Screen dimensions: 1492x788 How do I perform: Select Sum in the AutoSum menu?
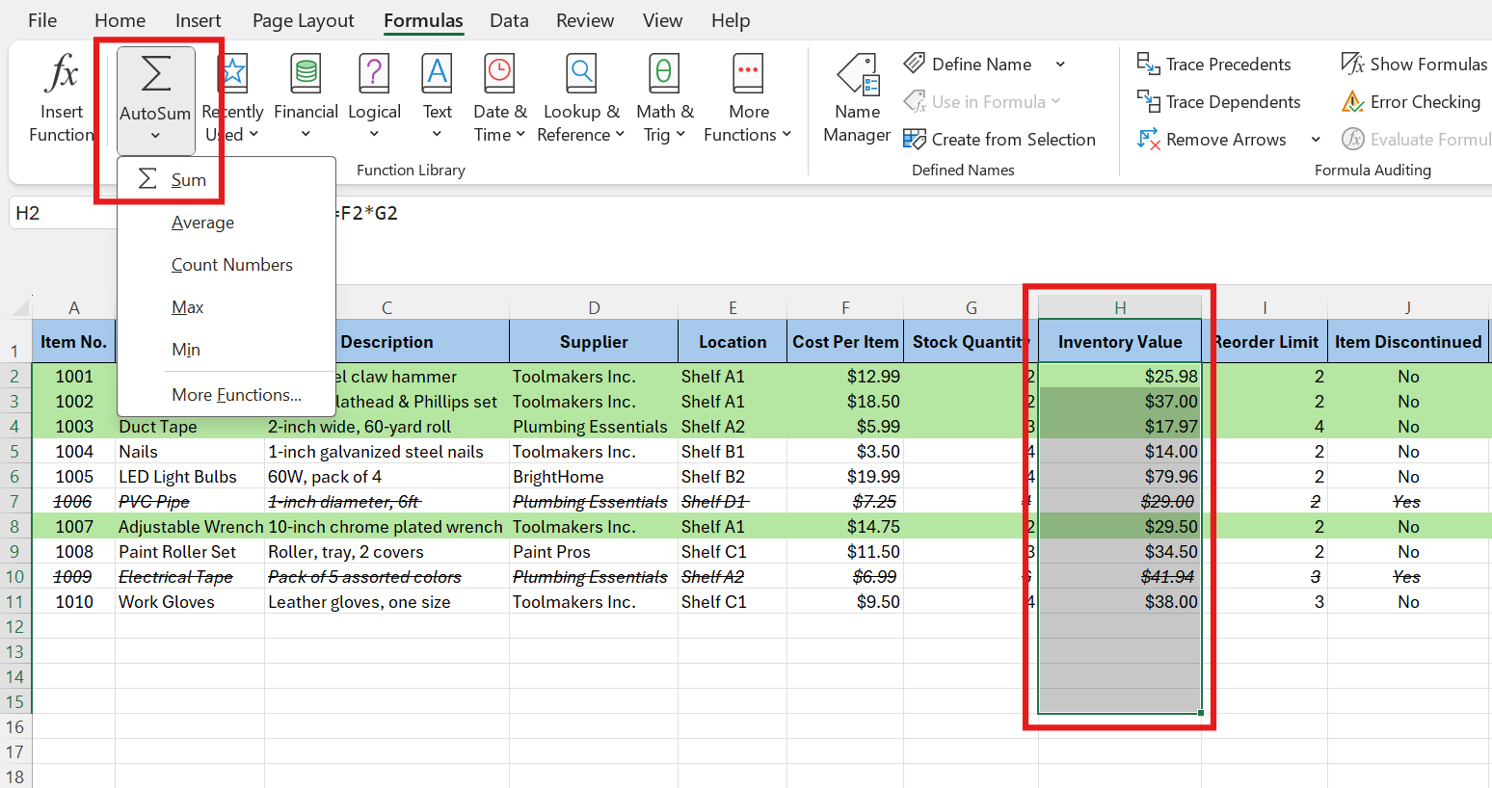point(188,180)
